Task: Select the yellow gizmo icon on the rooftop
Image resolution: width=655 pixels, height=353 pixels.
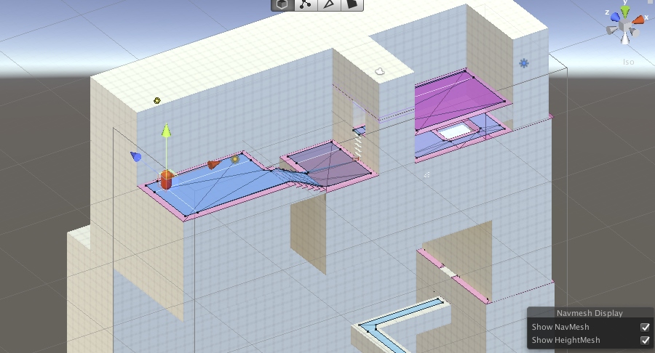Action: (157, 100)
